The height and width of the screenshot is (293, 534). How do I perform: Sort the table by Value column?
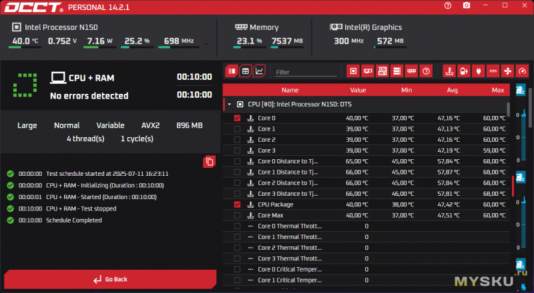click(358, 90)
